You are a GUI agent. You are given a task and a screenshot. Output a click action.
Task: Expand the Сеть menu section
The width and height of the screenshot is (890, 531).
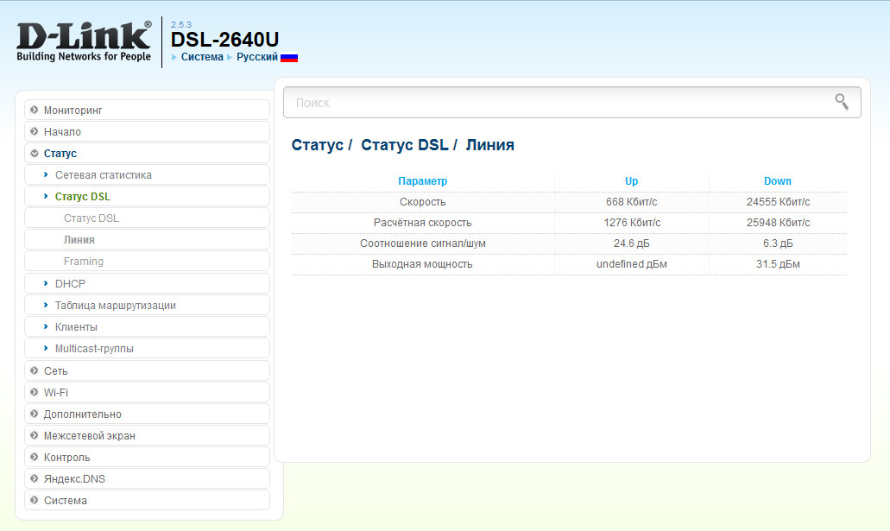(x=55, y=371)
